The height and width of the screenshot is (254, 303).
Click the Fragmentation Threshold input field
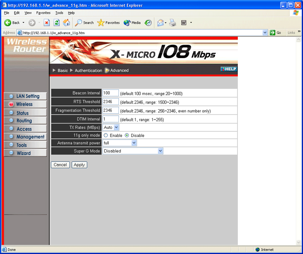pyautogui.click(x=111, y=110)
